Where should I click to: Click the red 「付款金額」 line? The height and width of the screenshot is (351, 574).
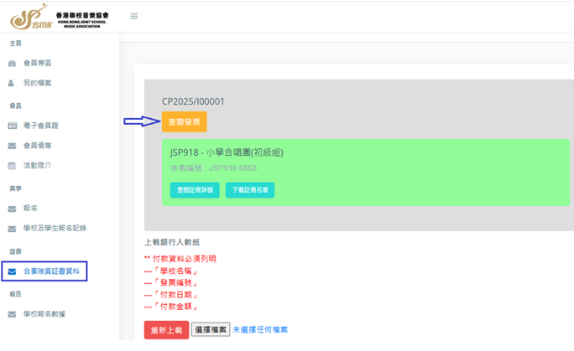[x=171, y=307]
